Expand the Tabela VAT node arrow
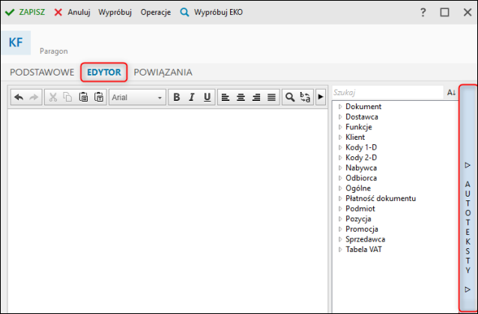 pos(340,250)
